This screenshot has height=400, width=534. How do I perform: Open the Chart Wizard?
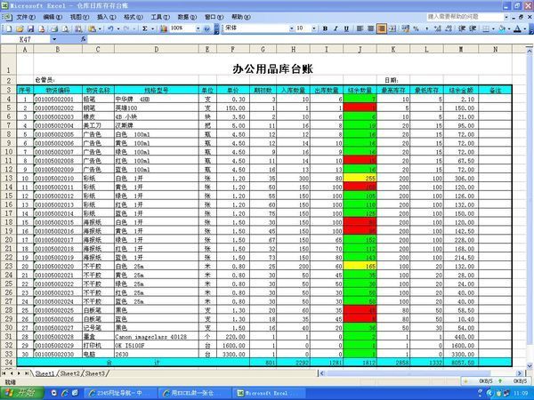pyautogui.click(x=164, y=28)
